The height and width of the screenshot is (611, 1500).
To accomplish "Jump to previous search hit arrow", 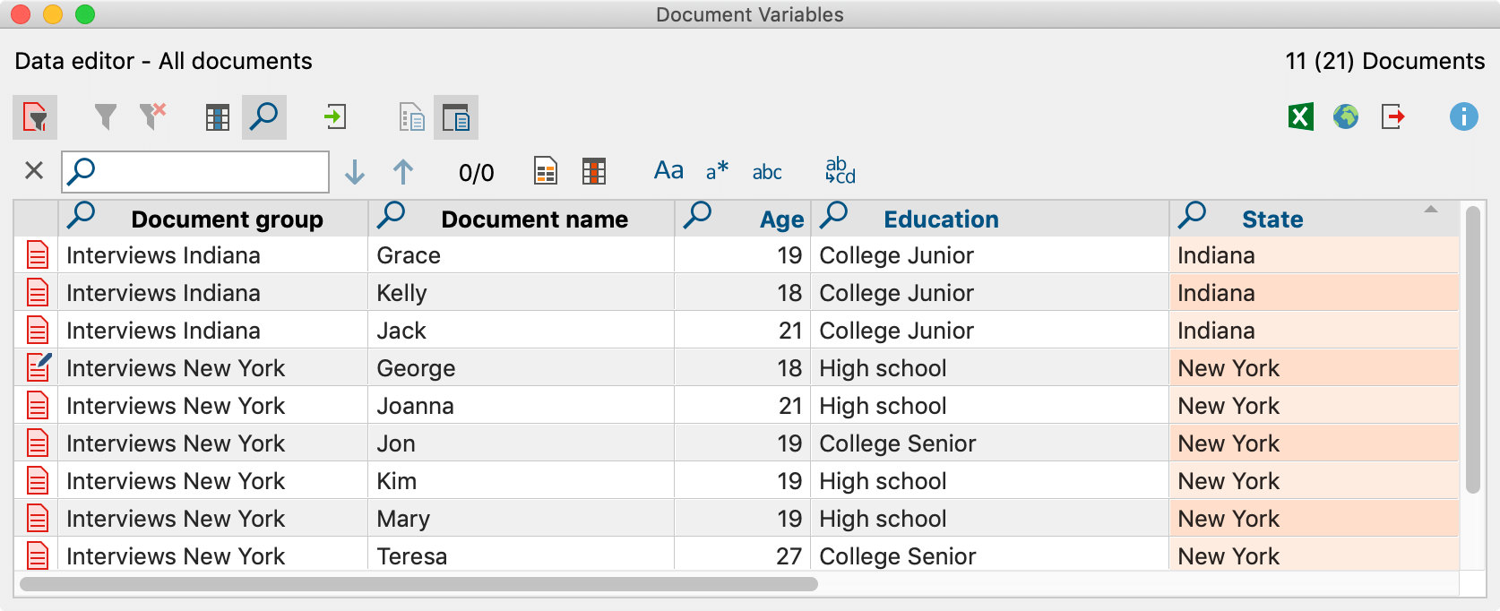I will pyautogui.click(x=403, y=172).
